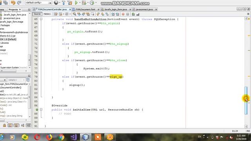Viewport: 251px width, 141px height.
Task: Click the Last Edit icon in editor toolbar
Action: pyautogui.click(x=56, y=14)
